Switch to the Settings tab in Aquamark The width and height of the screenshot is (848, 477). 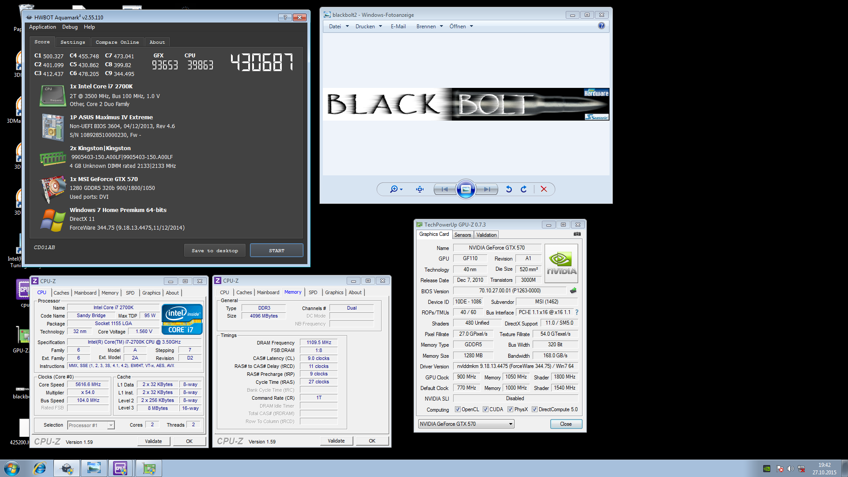click(73, 42)
